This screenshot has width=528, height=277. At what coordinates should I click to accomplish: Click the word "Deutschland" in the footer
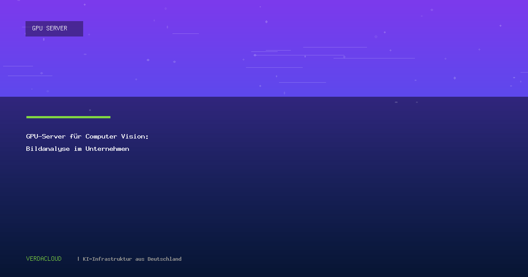point(165,259)
